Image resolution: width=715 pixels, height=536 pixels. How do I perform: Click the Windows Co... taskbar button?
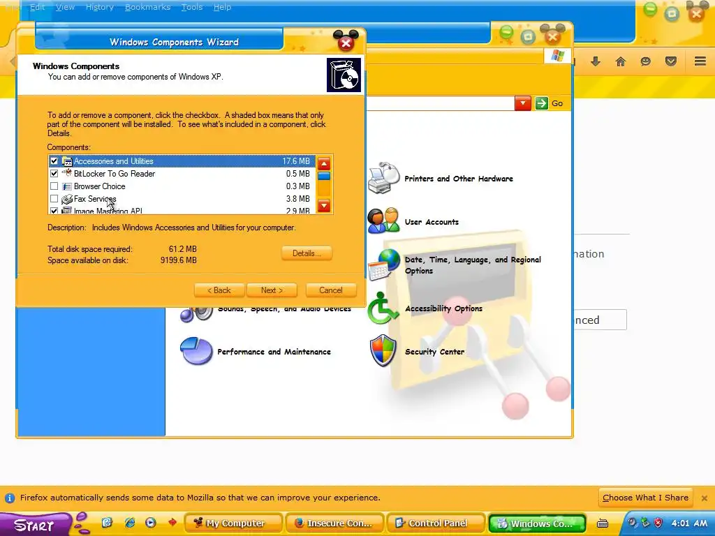click(537, 523)
